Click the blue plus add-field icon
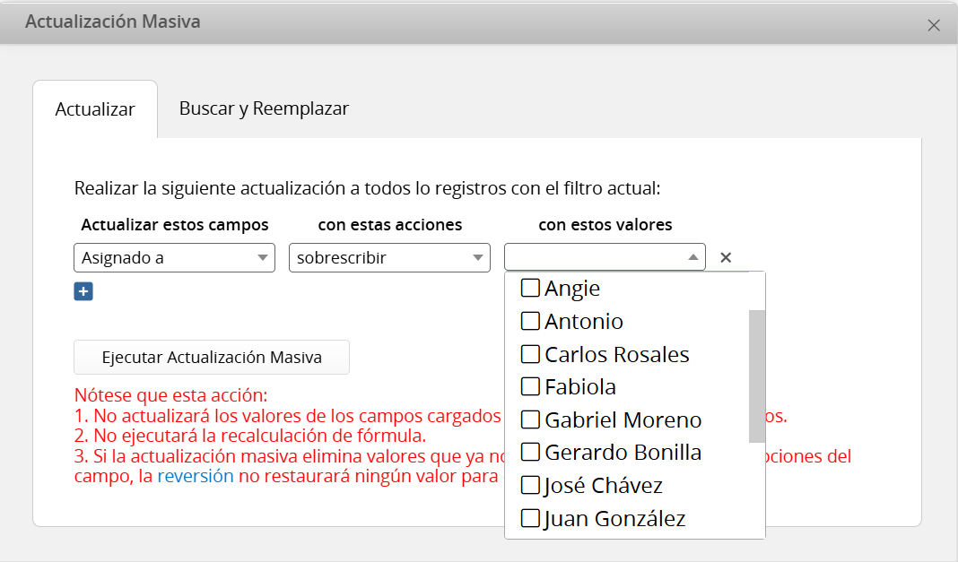 pos(83,291)
